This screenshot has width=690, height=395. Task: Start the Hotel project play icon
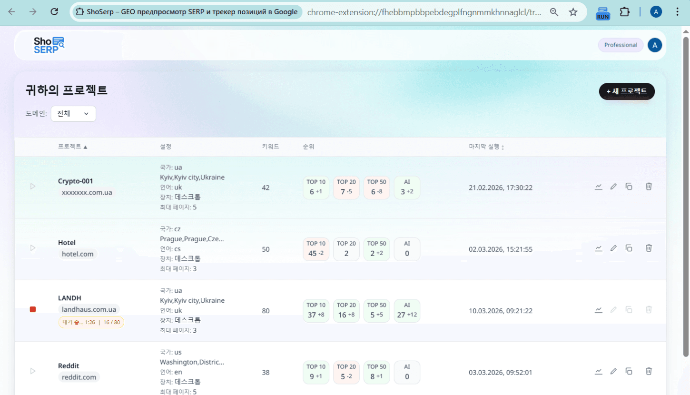(x=33, y=248)
